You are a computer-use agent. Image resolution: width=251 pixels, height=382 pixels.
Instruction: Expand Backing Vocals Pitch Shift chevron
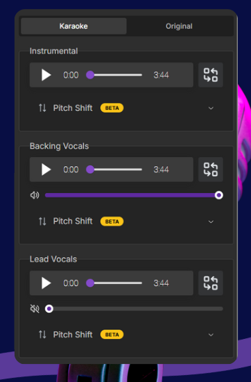pos(211,222)
